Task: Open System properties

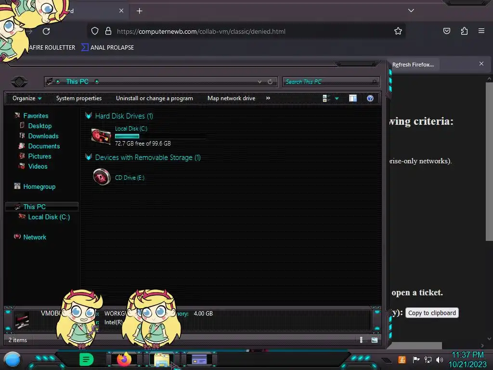Action: [79, 98]
